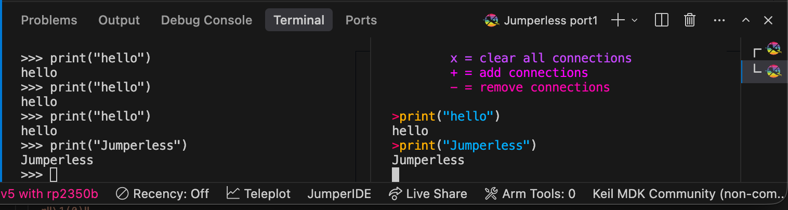
Task: Click the Arm Tools wrench icon
Action: pos(491,194)
